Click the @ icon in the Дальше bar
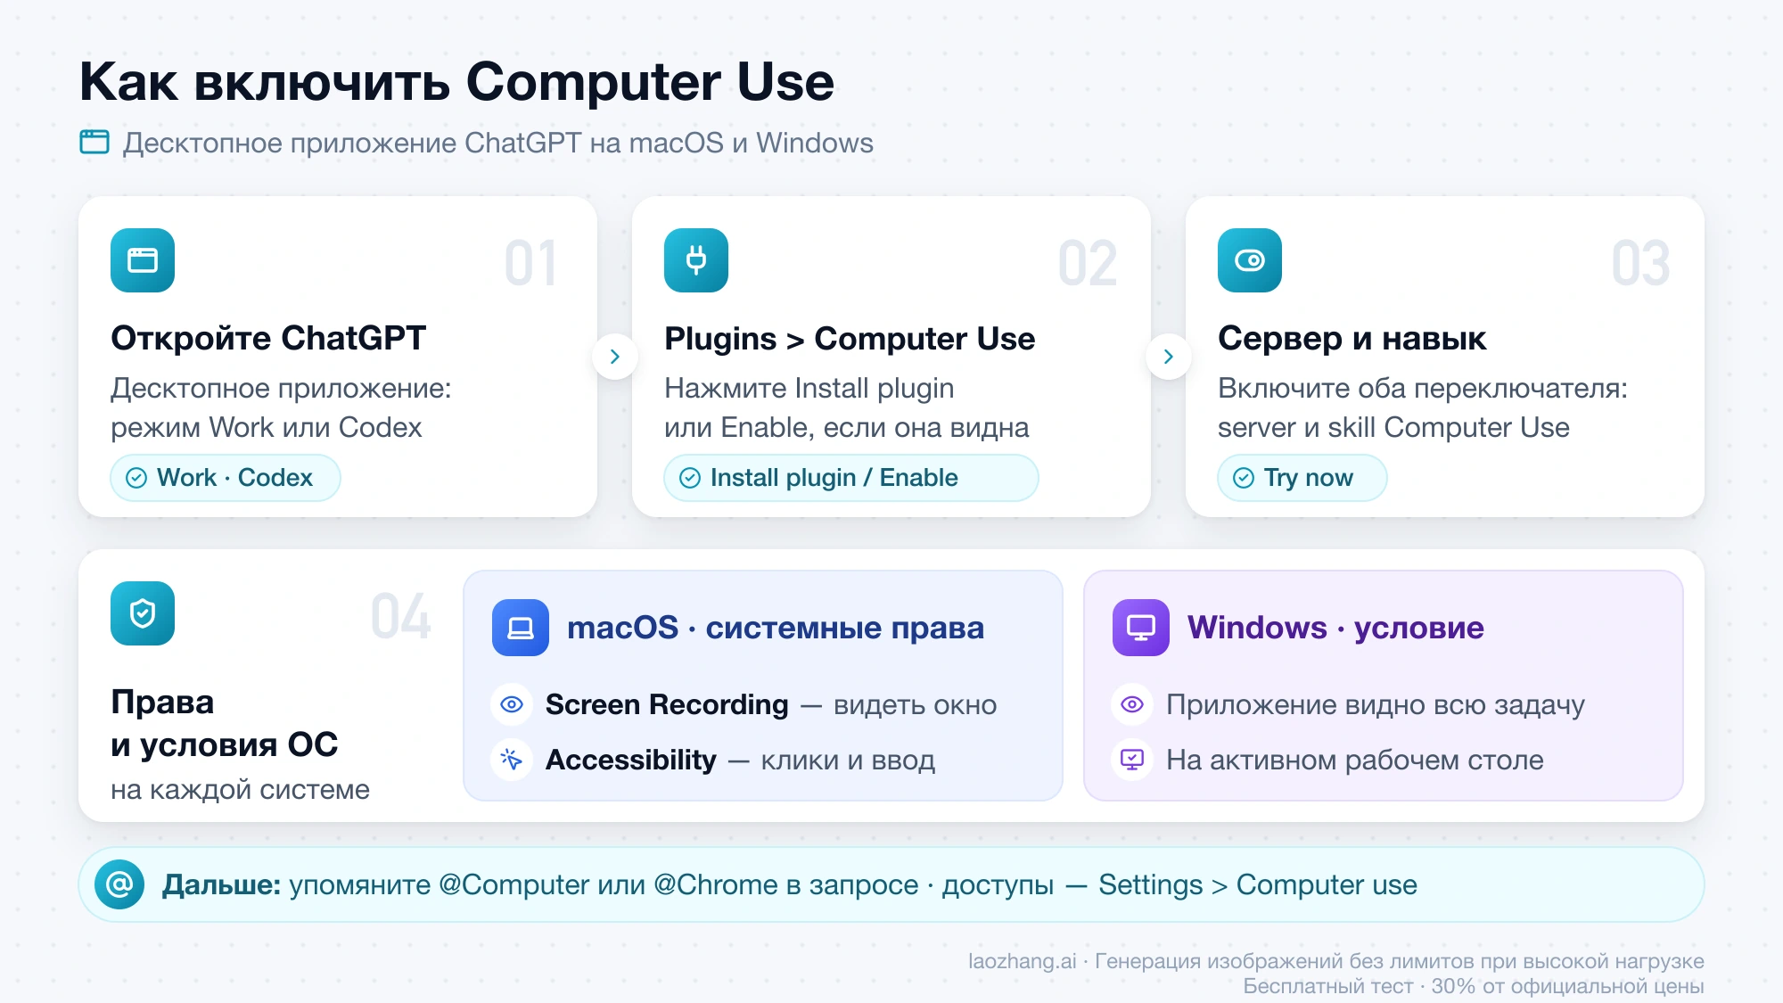Image resolution: width=1783 pixels, height=1003 pixels. (119, 884)
